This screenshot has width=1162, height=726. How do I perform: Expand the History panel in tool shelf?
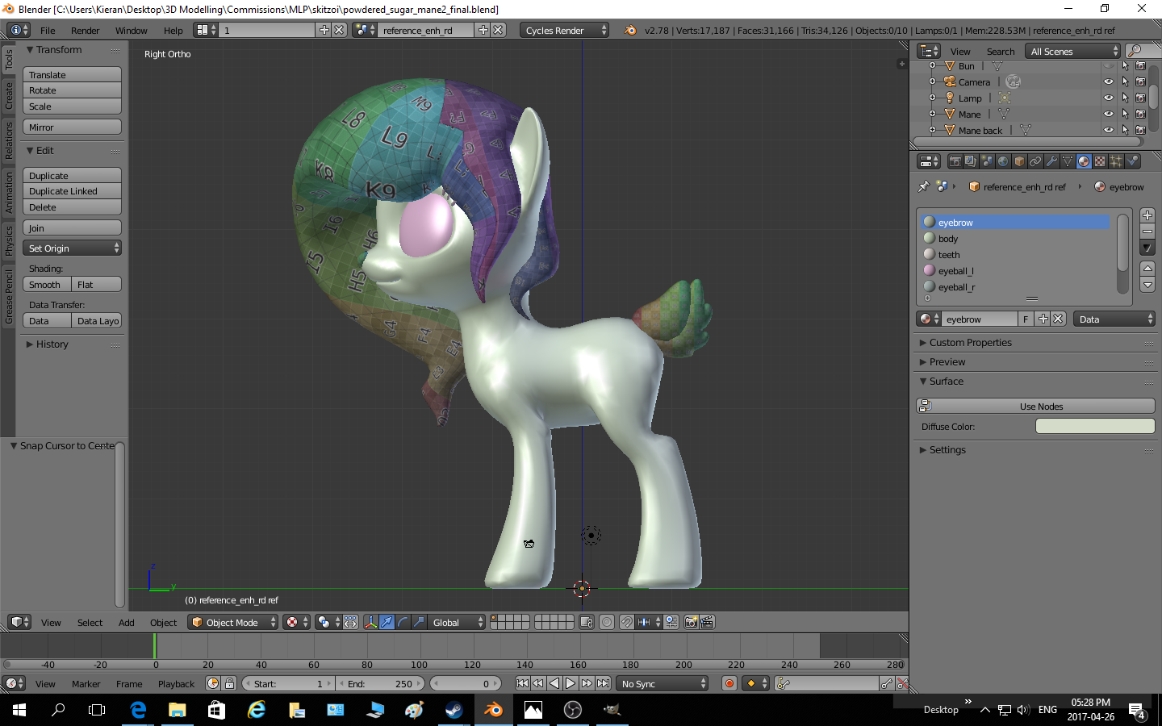(x=52, y=344)
